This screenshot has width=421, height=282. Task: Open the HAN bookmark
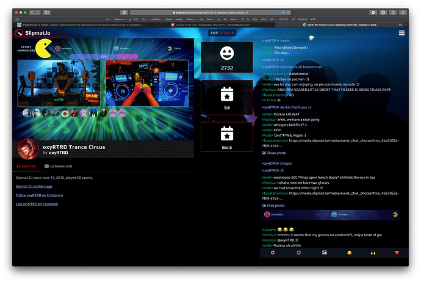pyautogui.click(x=264, y=20)
